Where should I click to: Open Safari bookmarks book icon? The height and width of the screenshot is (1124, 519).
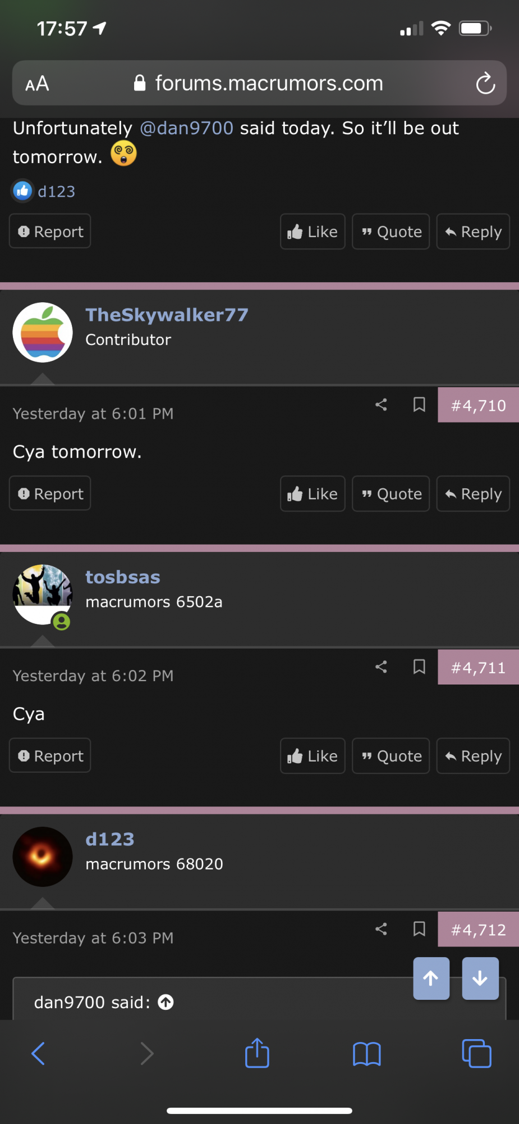tap(367, 1054)
